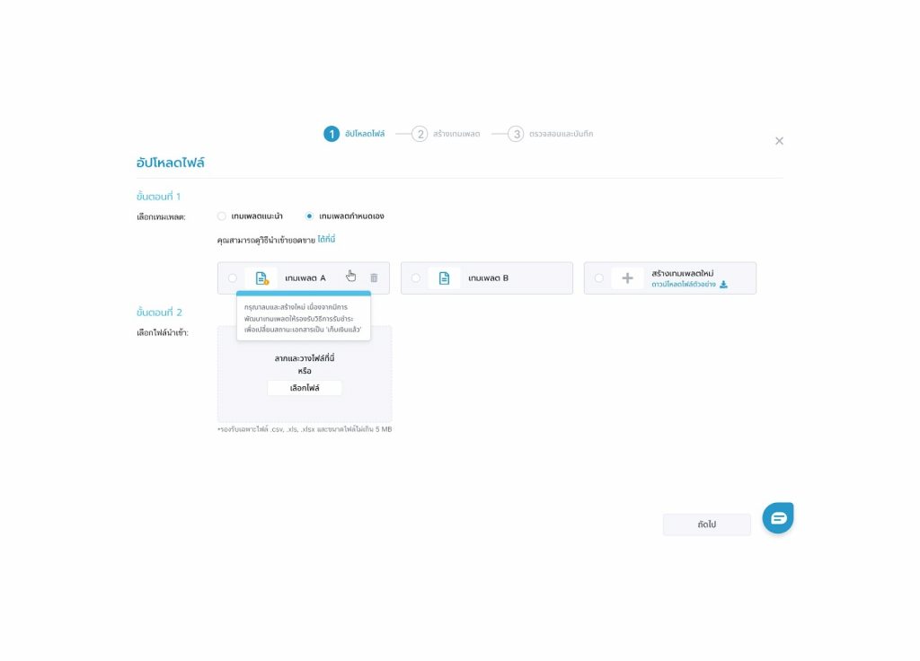Select the เทมเพลตกำหนดเอง radio option

(310, 216)
